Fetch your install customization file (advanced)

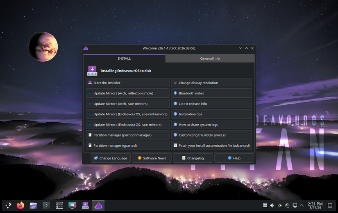coord(212,146)
